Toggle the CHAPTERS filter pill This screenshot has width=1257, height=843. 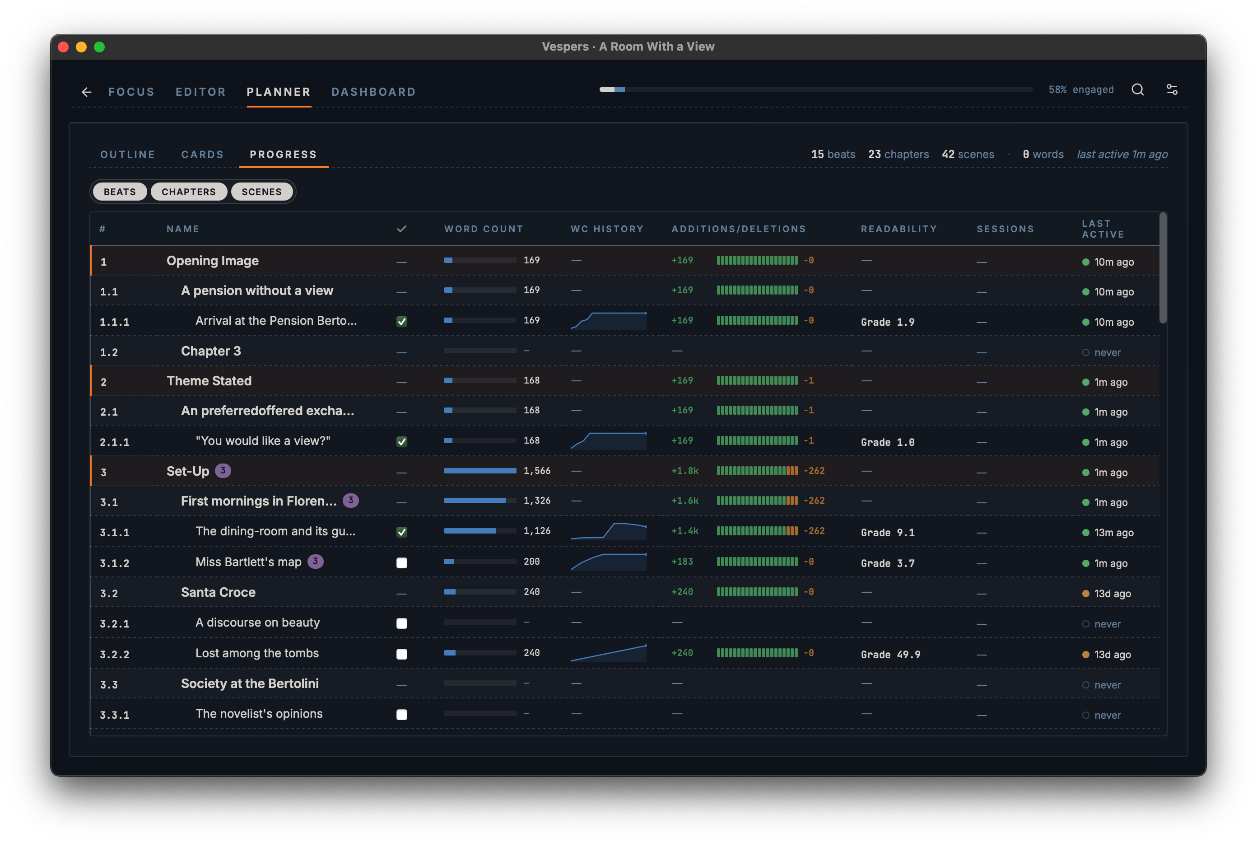pyautogui.click(x=189, y=192)
